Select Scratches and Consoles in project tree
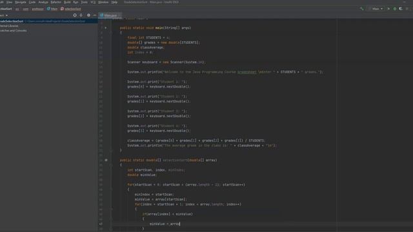 (13, 30)
